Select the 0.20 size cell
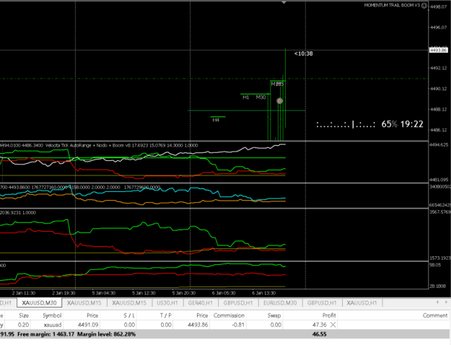The image size is (451, 345). [23, 325]
